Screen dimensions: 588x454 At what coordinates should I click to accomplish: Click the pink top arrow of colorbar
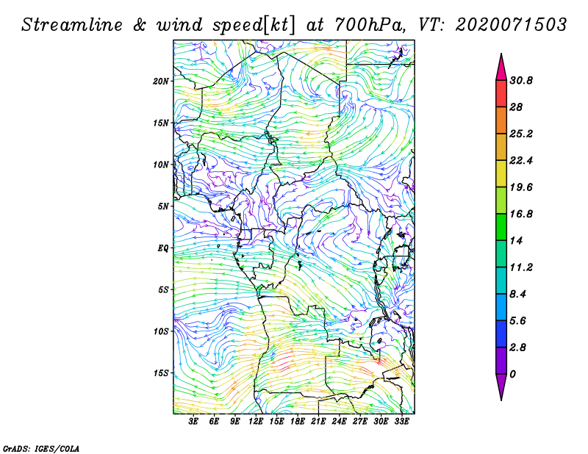tap(501, 68)
